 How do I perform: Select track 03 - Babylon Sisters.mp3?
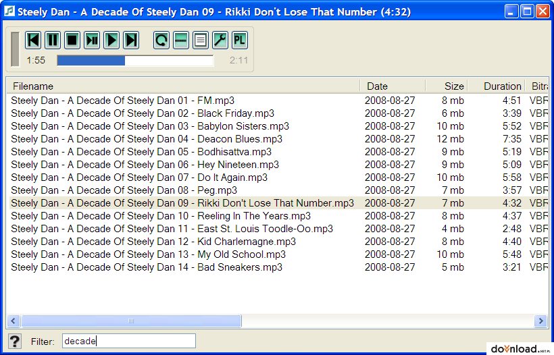point(150,126)
